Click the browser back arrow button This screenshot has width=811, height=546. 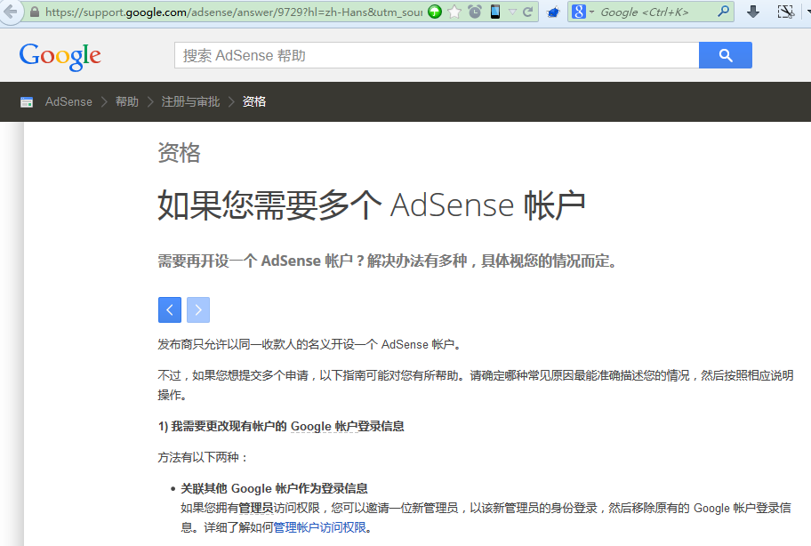point(11,12)
